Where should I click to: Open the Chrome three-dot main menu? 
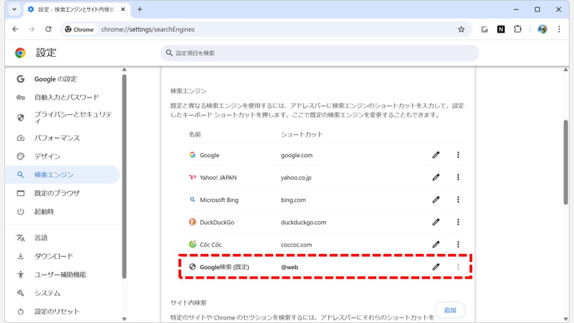[559, 29]
